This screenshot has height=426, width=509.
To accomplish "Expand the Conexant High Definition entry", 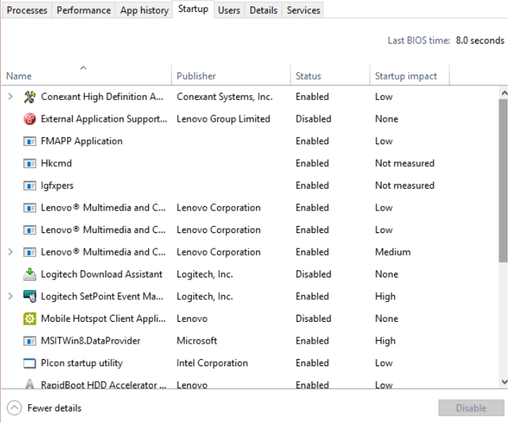I will pyautogui.click(x=11, y=96).
